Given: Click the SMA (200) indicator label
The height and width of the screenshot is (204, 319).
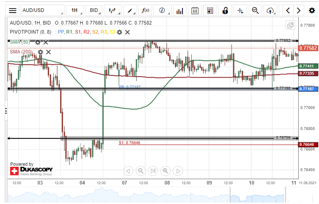Looking at the screenshot, I should [21, 52].
